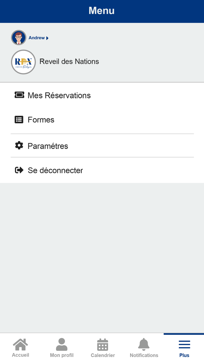Click the Se déconnecter logout icon

click(x=19, y=170)
